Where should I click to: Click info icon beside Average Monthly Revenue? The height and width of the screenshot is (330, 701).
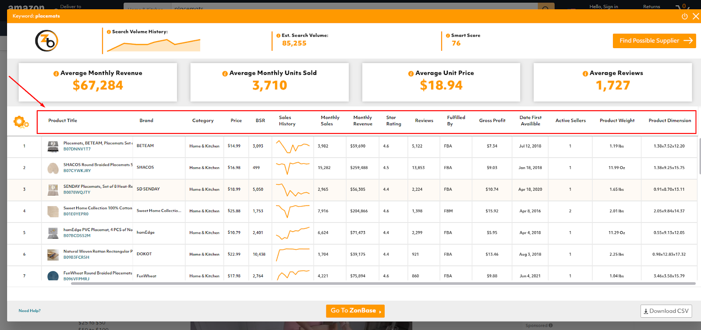click(x=56, y=74)
